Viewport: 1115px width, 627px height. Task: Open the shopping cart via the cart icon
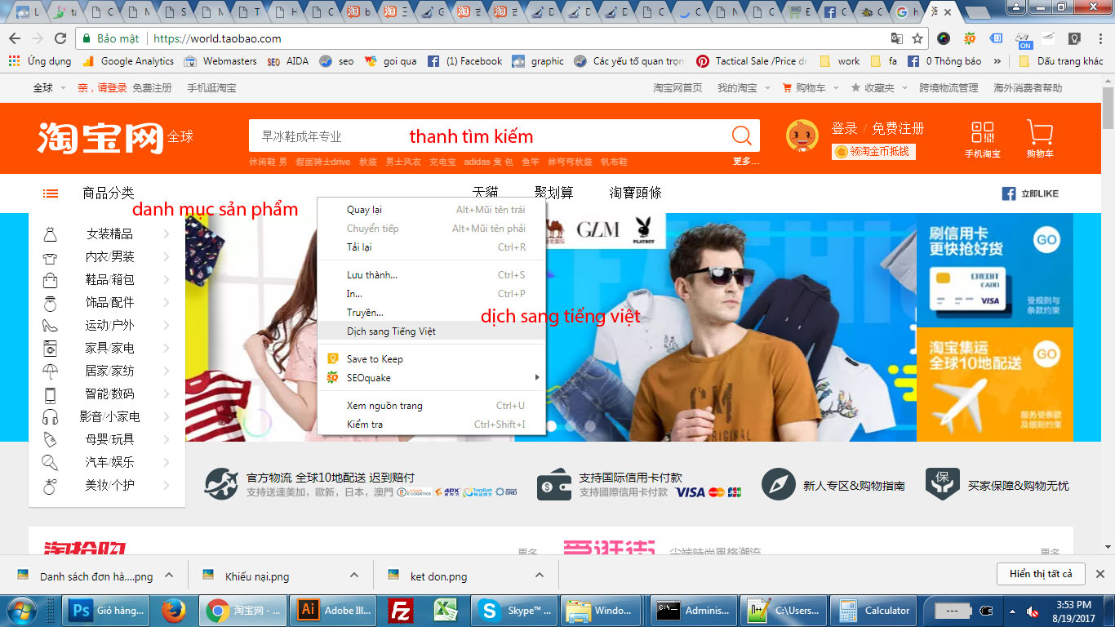tap(1038, 133)
